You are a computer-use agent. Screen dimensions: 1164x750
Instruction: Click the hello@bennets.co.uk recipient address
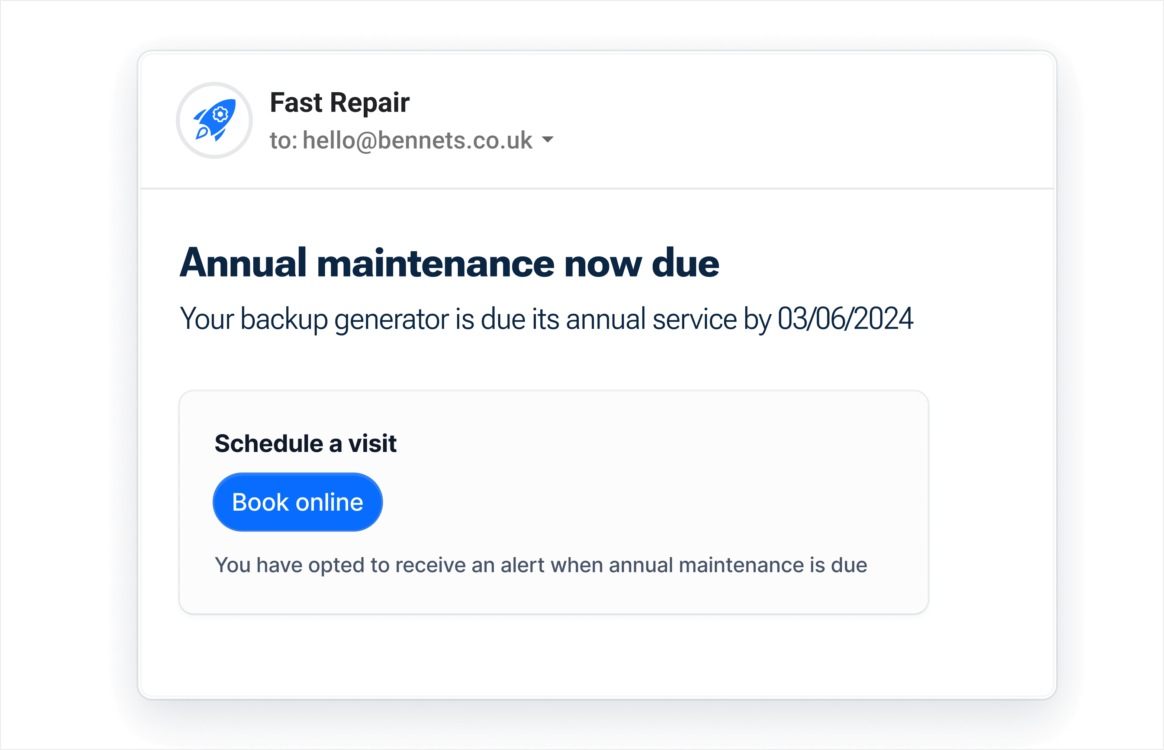point(417,140)
